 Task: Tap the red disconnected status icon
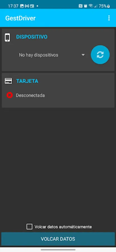[x=10, y=95]
